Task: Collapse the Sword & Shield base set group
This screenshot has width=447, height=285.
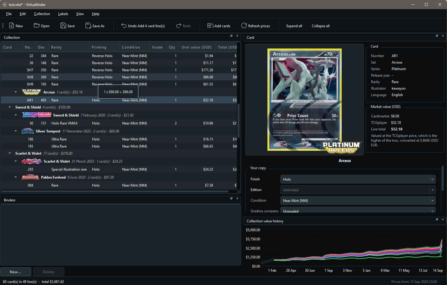Action: pyautogui.click(x=16, y=115)
